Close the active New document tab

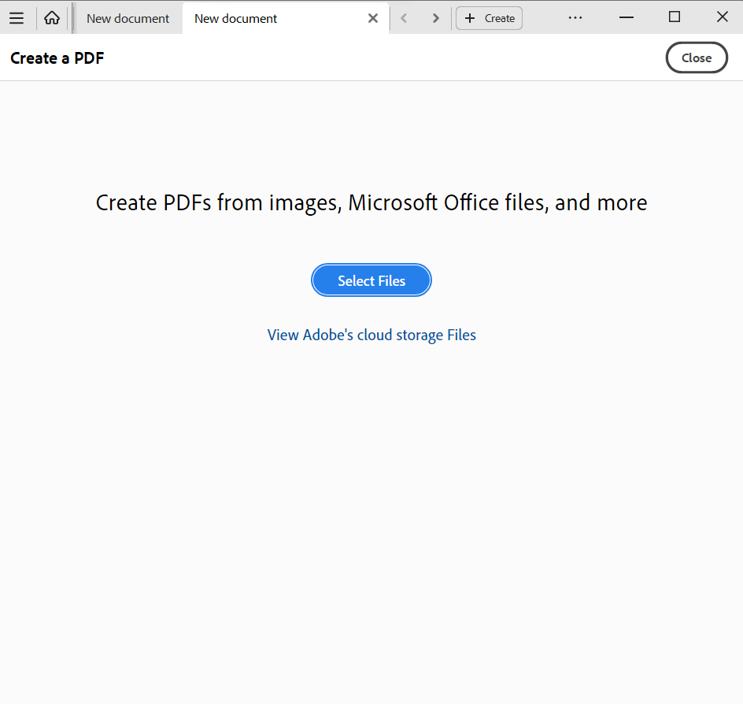(x=373, y=18)
